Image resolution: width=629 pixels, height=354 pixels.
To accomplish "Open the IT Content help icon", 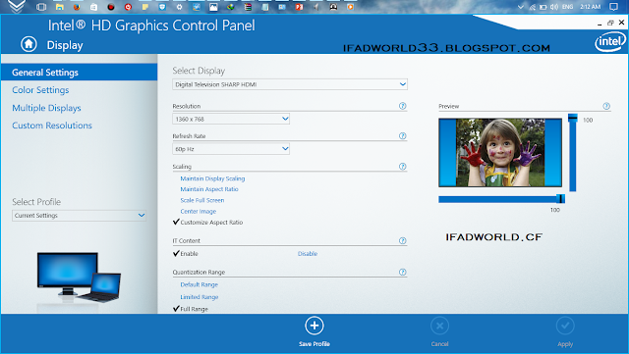I will tap(402, 240).
